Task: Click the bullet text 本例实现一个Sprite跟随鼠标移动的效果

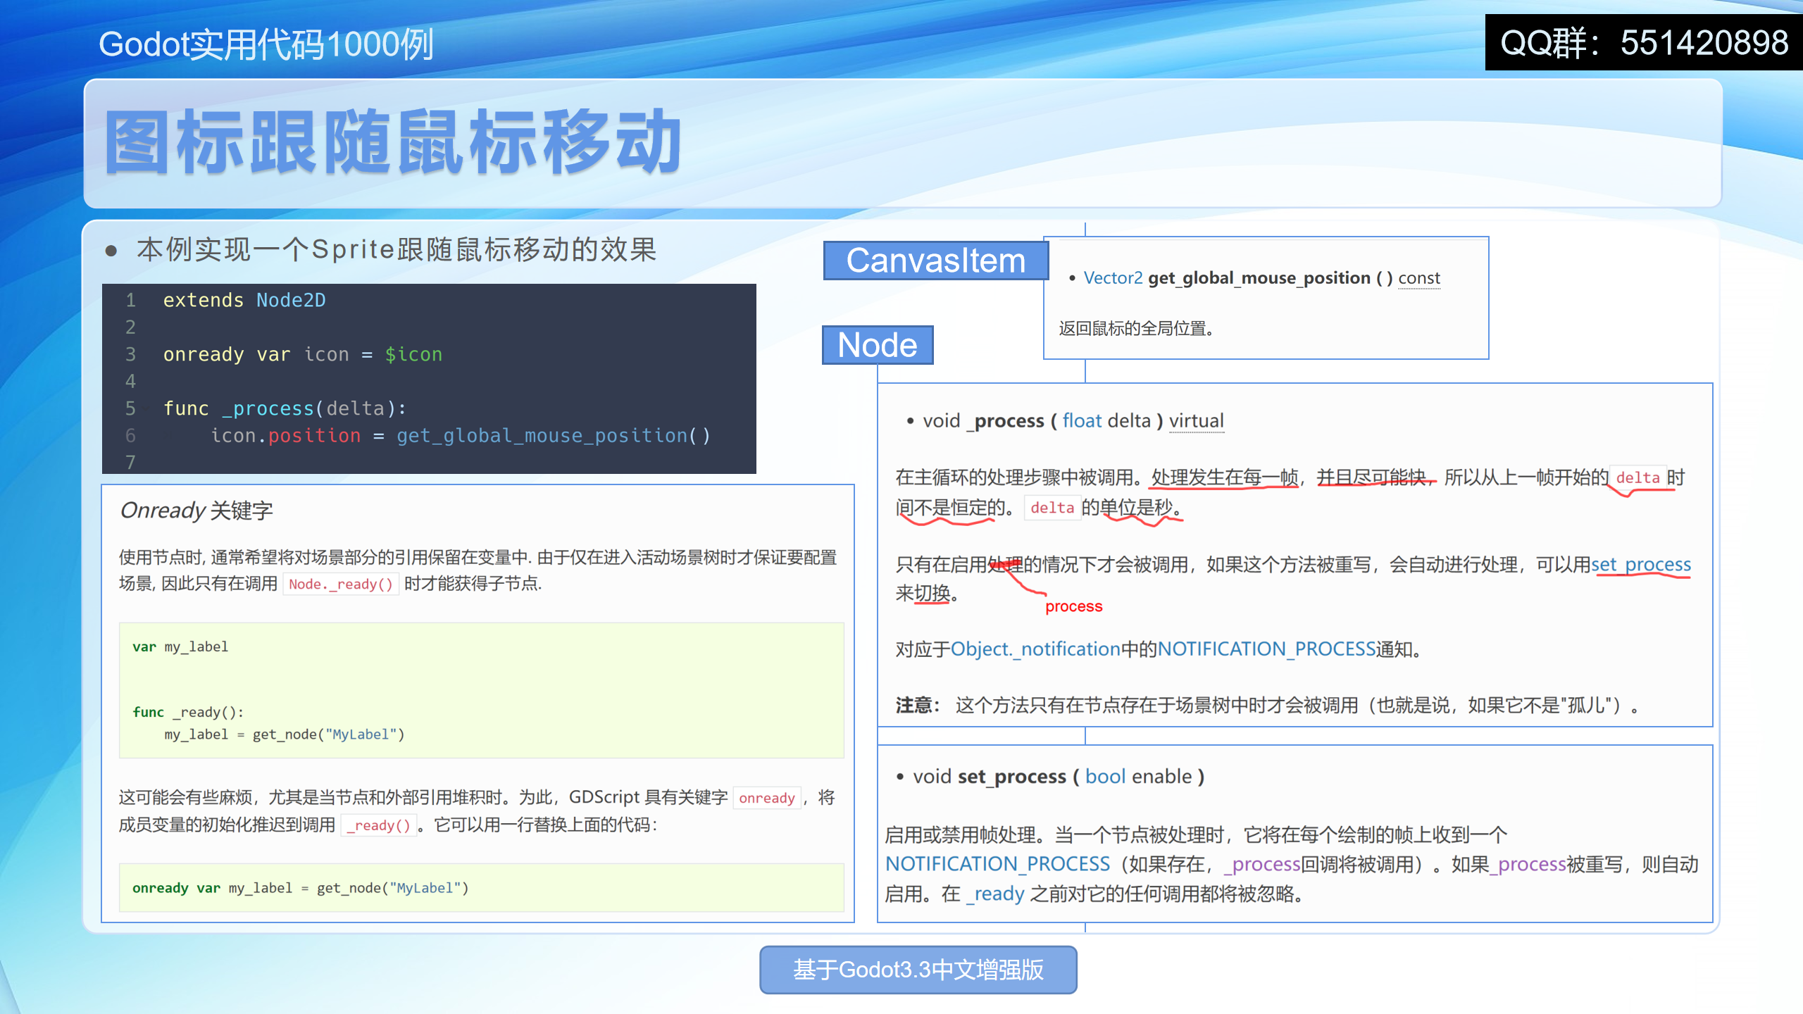Action: (397, 249)
